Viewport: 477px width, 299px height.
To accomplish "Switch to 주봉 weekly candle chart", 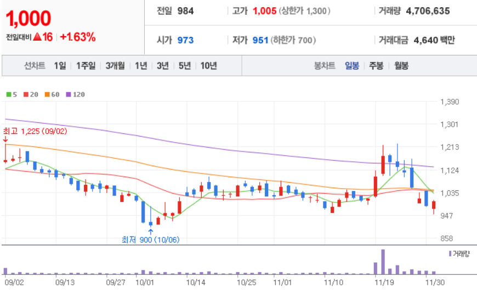I will [x=376, y=65].
